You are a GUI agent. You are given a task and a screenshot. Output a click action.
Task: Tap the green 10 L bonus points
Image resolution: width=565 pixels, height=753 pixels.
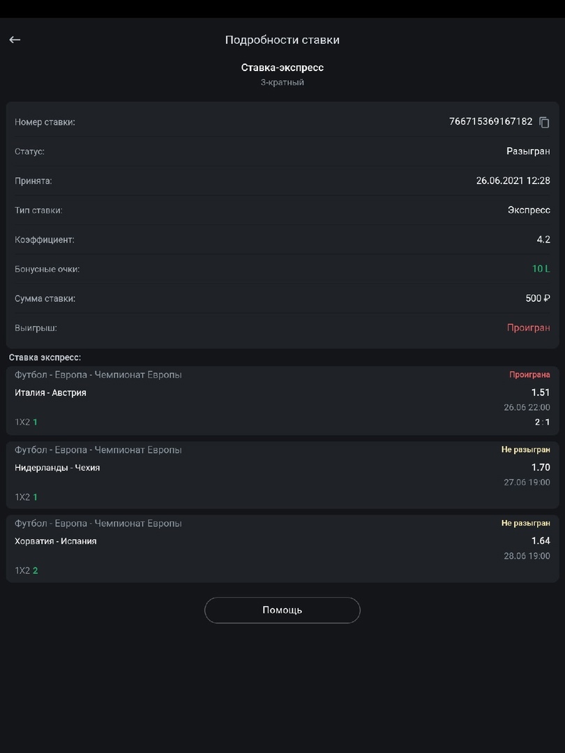click(x=541, y=269)
